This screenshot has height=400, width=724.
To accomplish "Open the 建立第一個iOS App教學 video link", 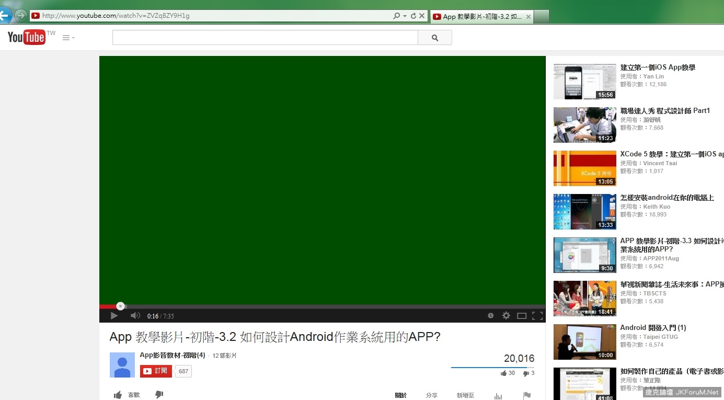I will (658, 67).
